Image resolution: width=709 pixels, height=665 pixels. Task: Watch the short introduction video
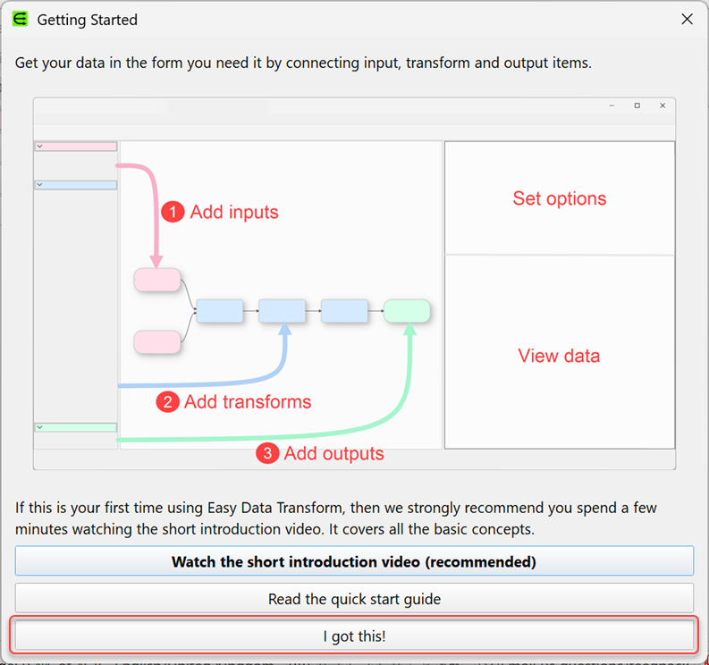click(354, 561)
